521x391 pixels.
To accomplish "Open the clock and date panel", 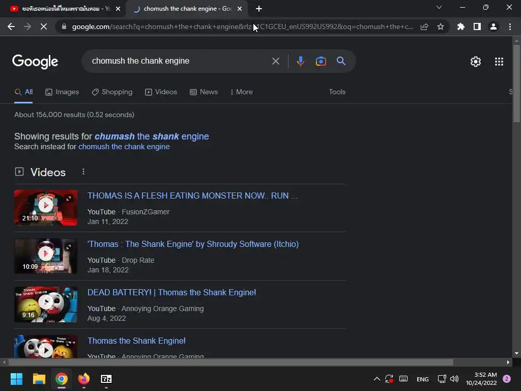I will pos(481,379).
